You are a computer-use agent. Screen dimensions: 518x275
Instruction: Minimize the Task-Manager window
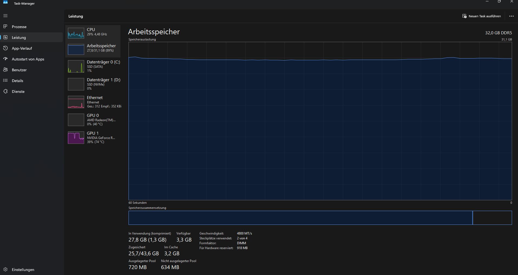click(487, 2)
